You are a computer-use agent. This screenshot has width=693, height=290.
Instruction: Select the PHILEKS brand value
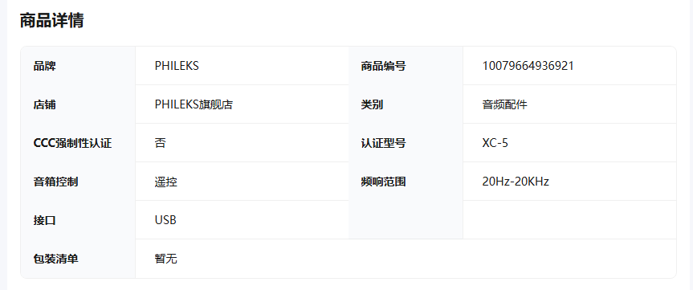coord(177,66)
